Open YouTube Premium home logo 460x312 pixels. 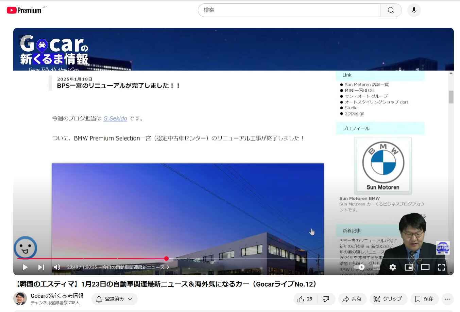(x=24, y=10)
